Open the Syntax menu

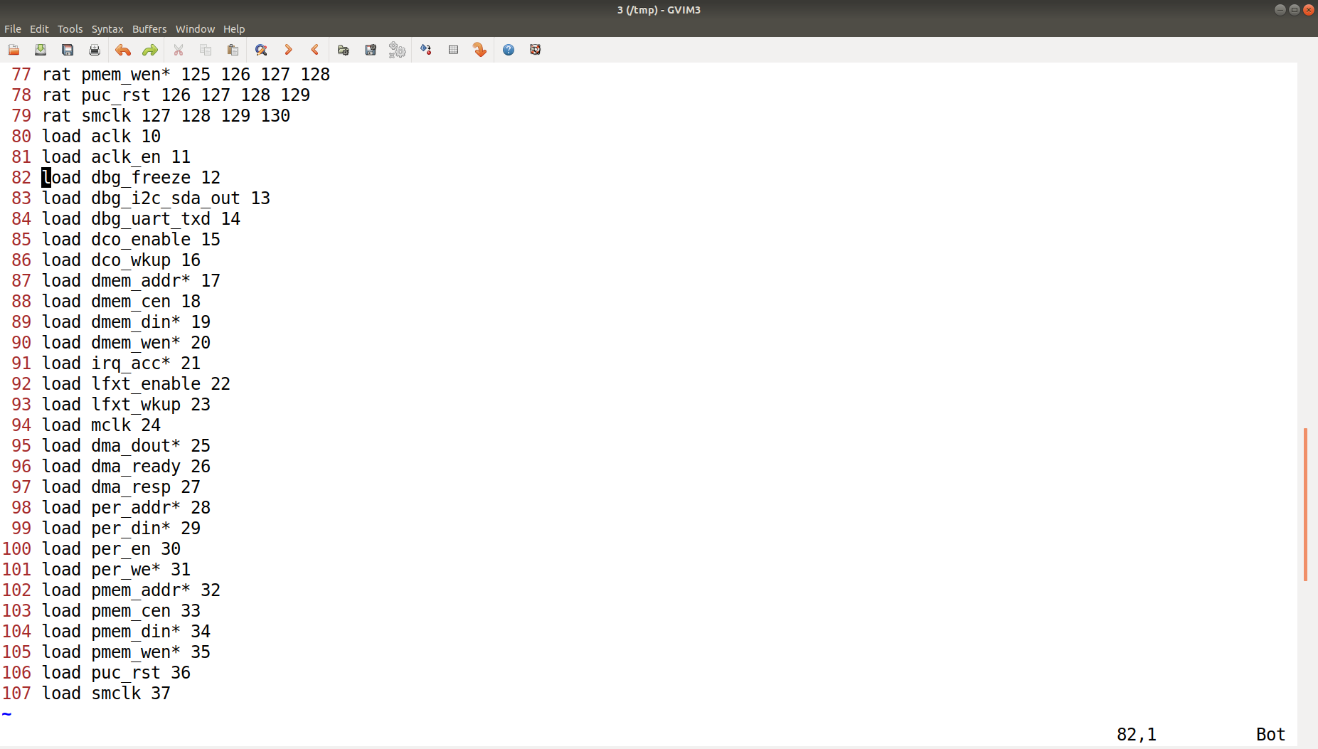click(107, 28)
